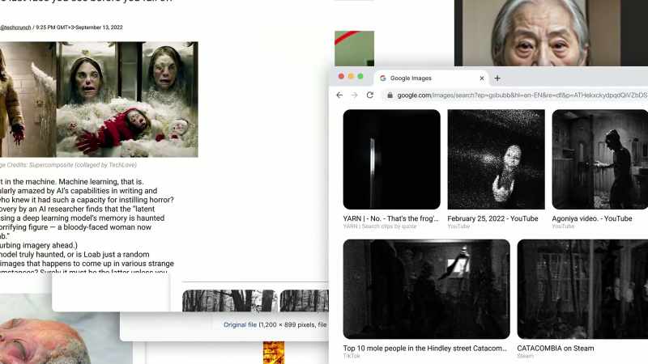Click the article date September 13, 2022
The image size is (648, 364).
click(99, 28)
